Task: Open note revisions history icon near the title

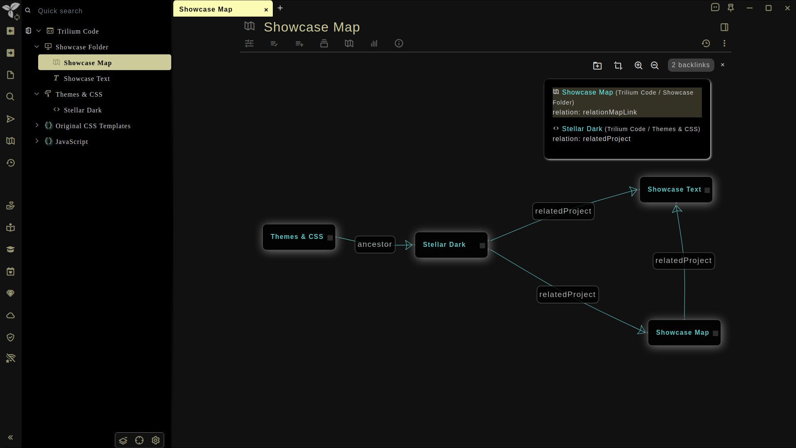Action: (x=706, y=44)
